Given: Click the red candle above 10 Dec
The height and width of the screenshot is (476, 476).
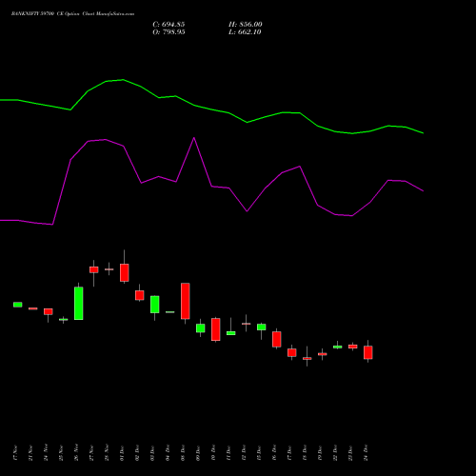Looking at the screenshot, I should [x=216, y=329].
